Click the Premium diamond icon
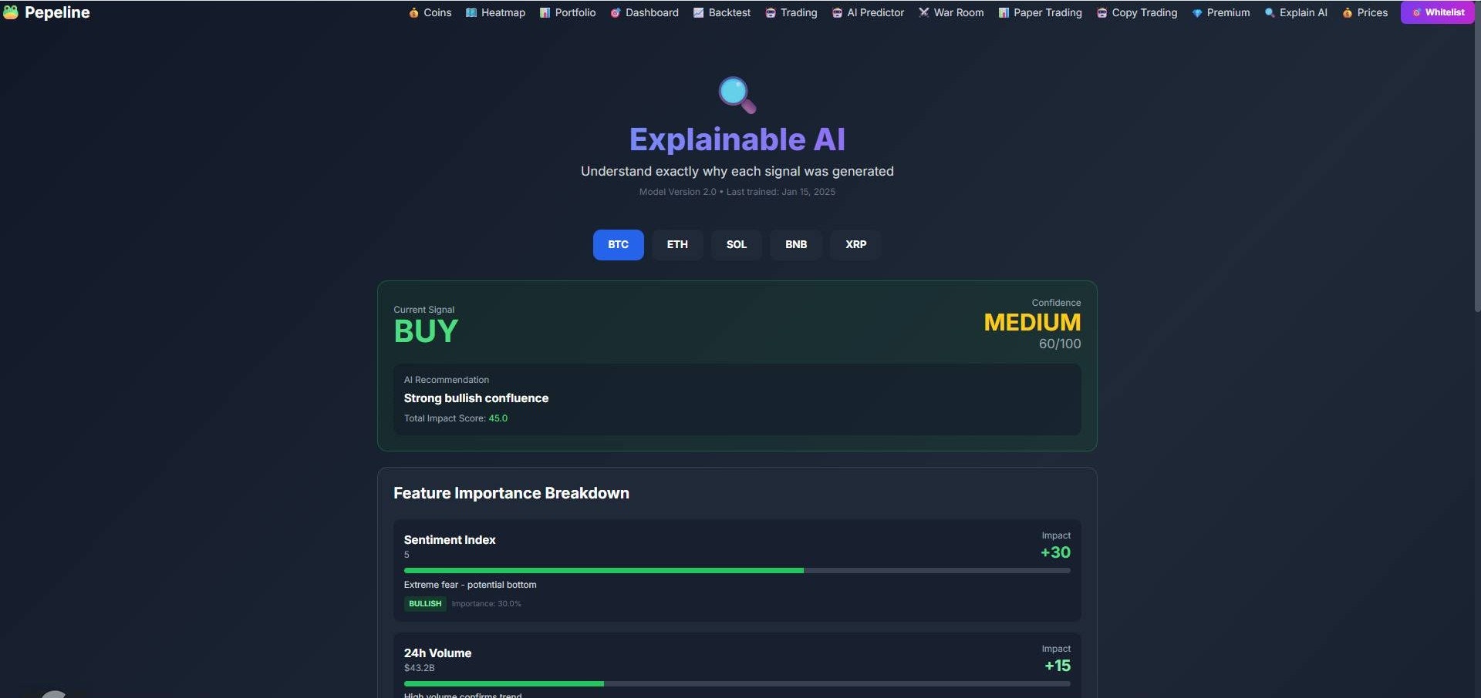 1197,13
